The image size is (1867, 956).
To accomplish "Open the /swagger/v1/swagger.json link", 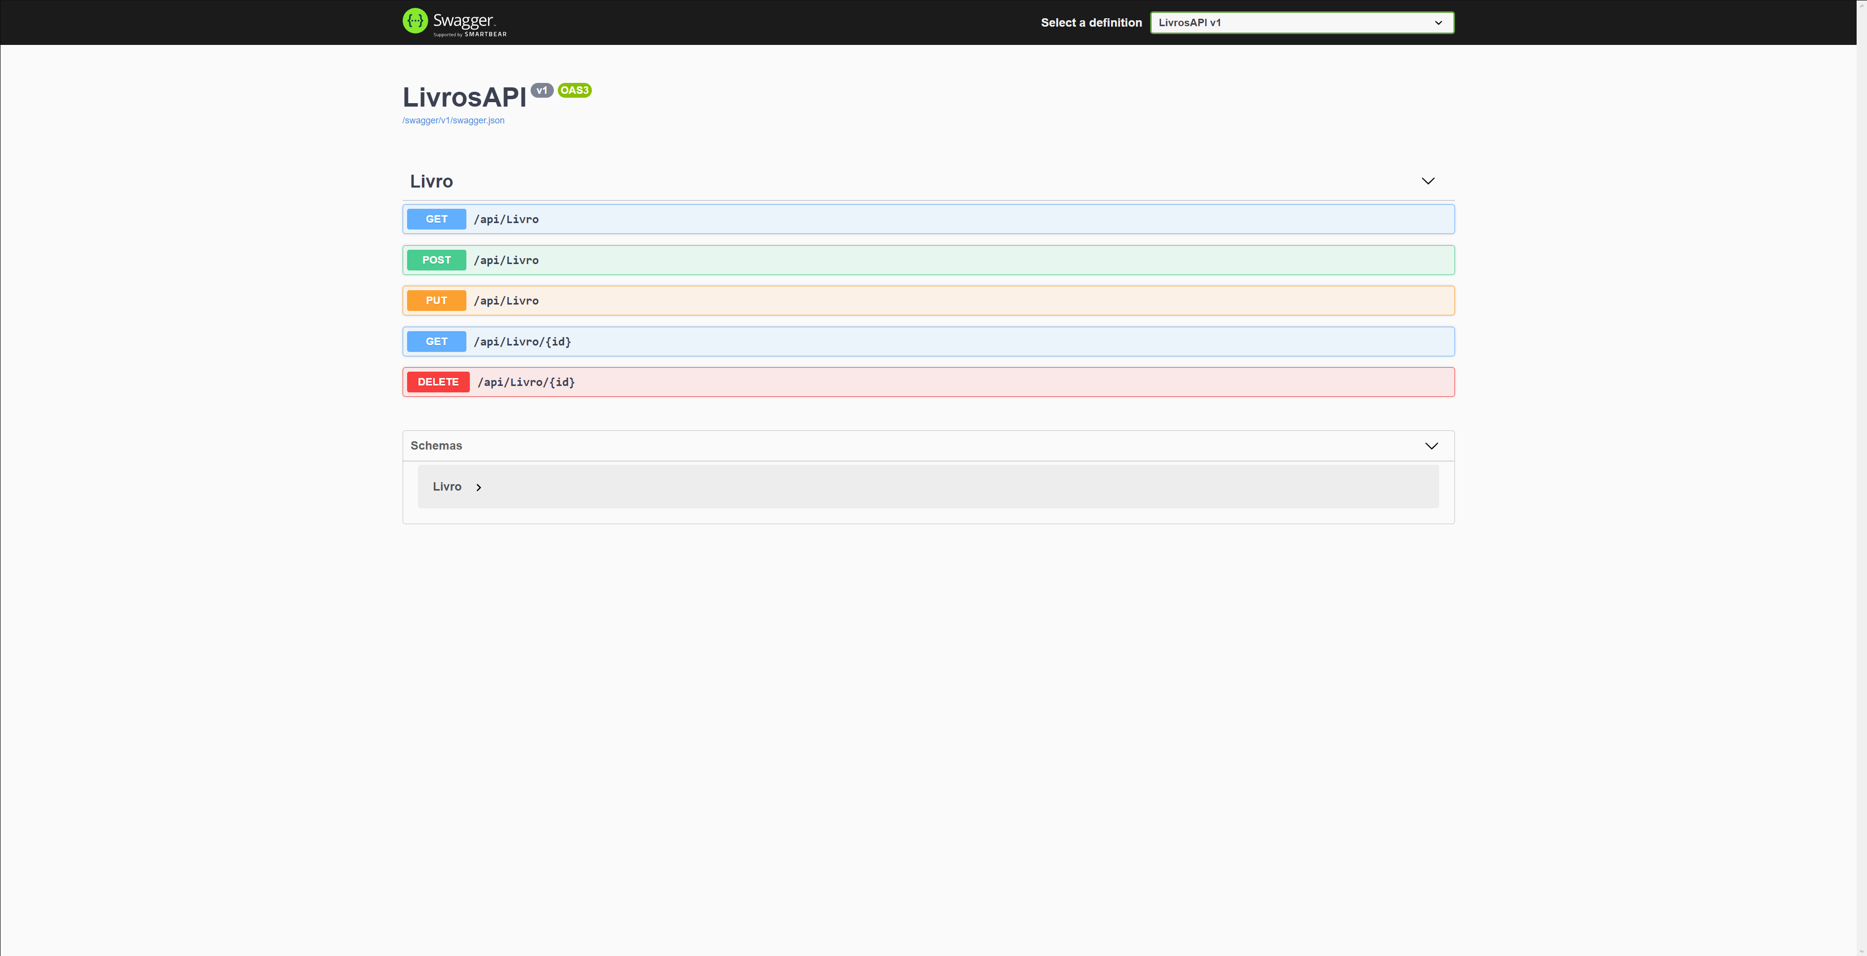I will 454,120.
